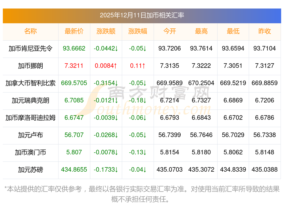284x208 pixels.
Task: Click change percent -0.13↓
Action: coord(138,152)
